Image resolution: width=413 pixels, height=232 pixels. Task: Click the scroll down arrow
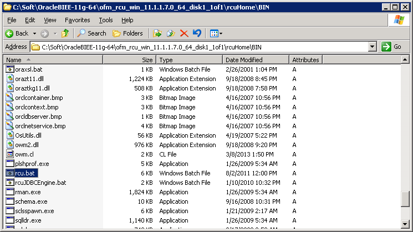click(405, 224)
